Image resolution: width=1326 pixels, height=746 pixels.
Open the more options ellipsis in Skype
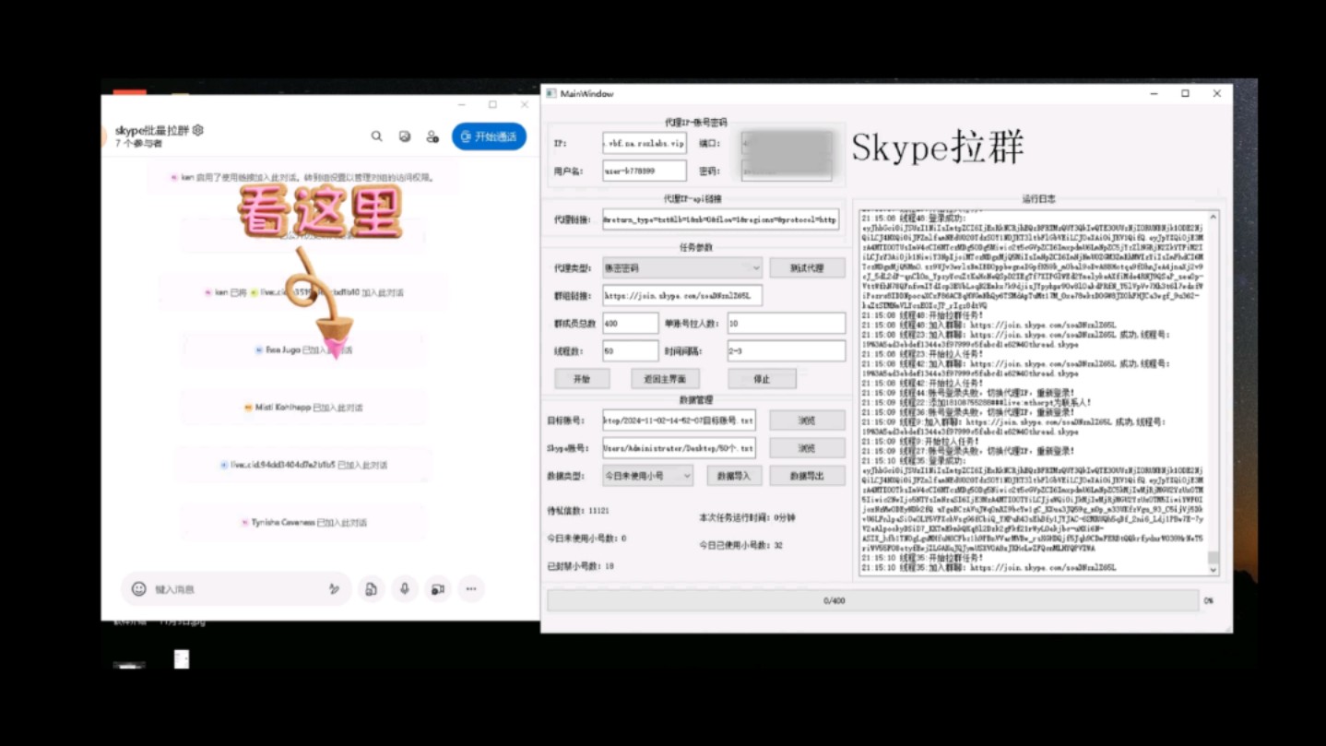[471, 588]
